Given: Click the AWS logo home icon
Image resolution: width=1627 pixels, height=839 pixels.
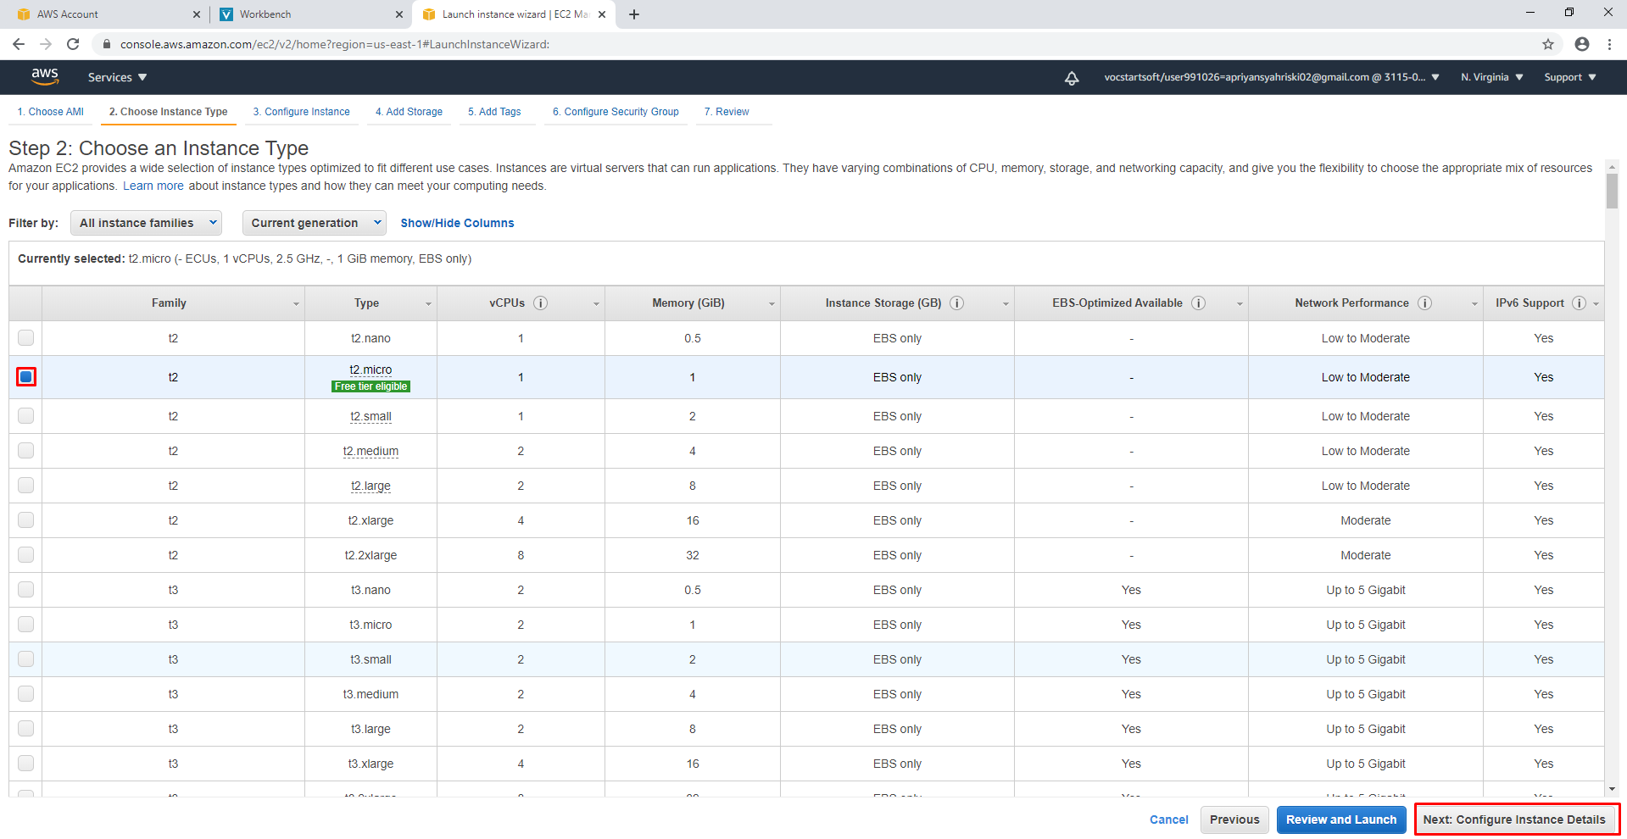Looking at the screenshot, I should click(45, 76).
